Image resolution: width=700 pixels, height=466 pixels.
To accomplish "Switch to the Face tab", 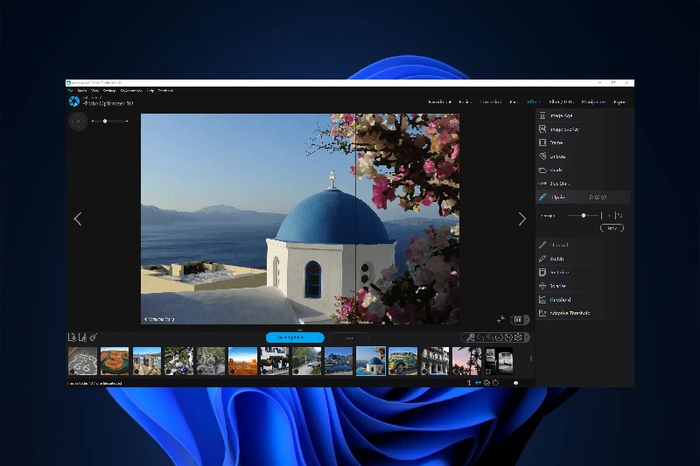I will click(x=514, y=102).
